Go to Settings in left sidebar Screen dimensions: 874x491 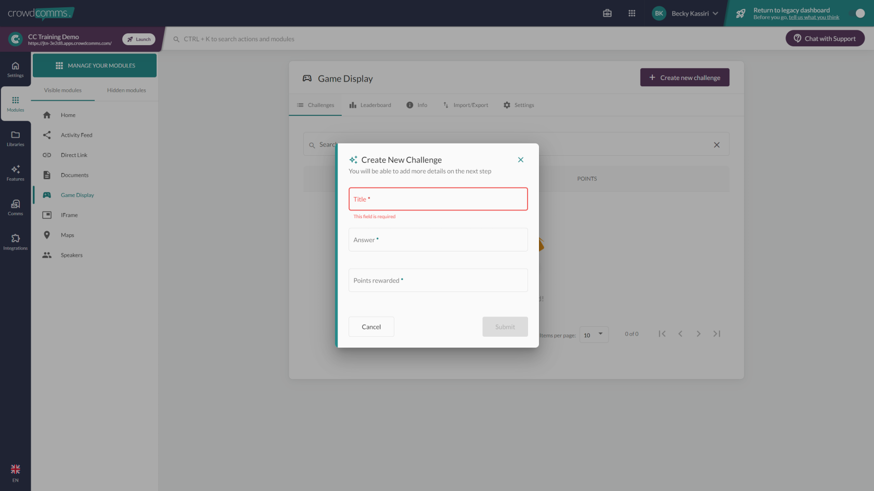(x=15, y=69)
